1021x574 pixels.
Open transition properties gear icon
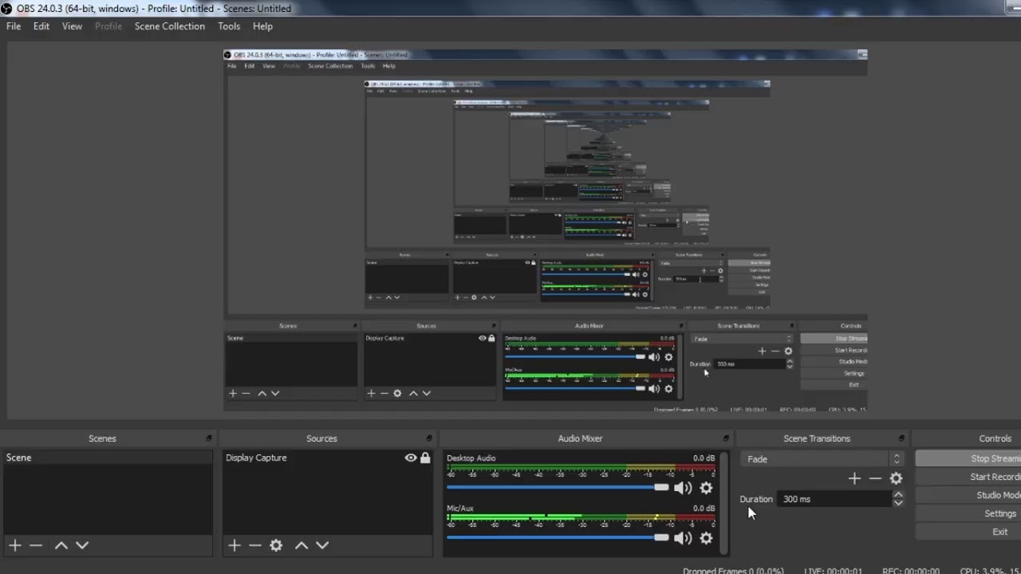tap(896, 478)
